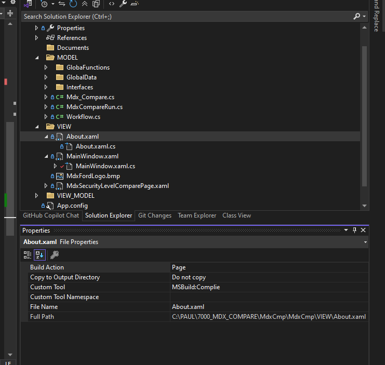The image size is (385, 365).
Task: Click the View Code angle-brackets icon
Action: pos(112,4)
